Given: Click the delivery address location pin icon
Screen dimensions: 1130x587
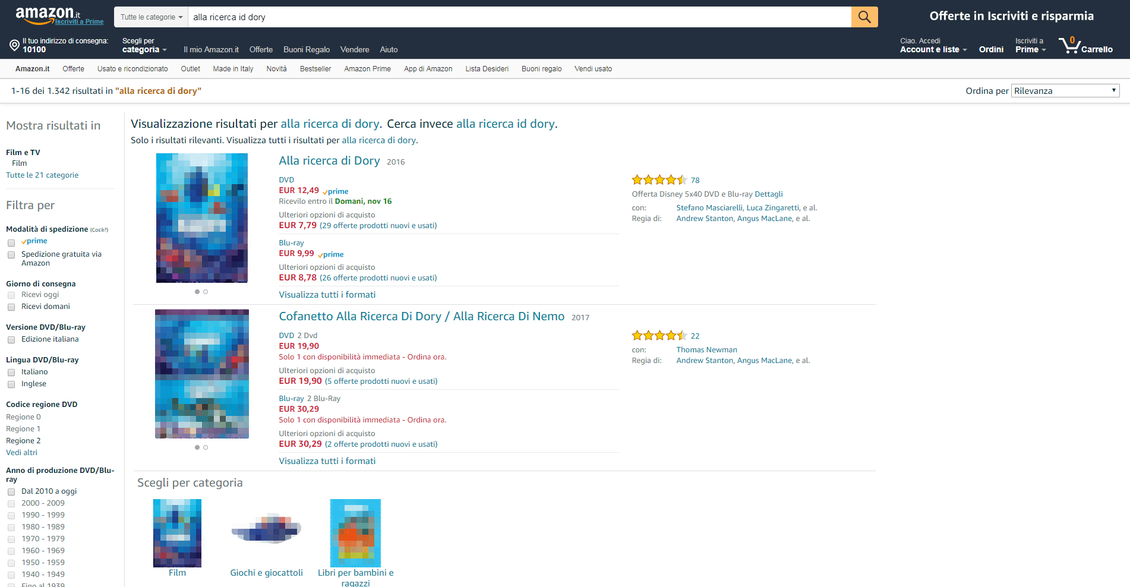Looking at the screenshot, I should pos(14,45).
